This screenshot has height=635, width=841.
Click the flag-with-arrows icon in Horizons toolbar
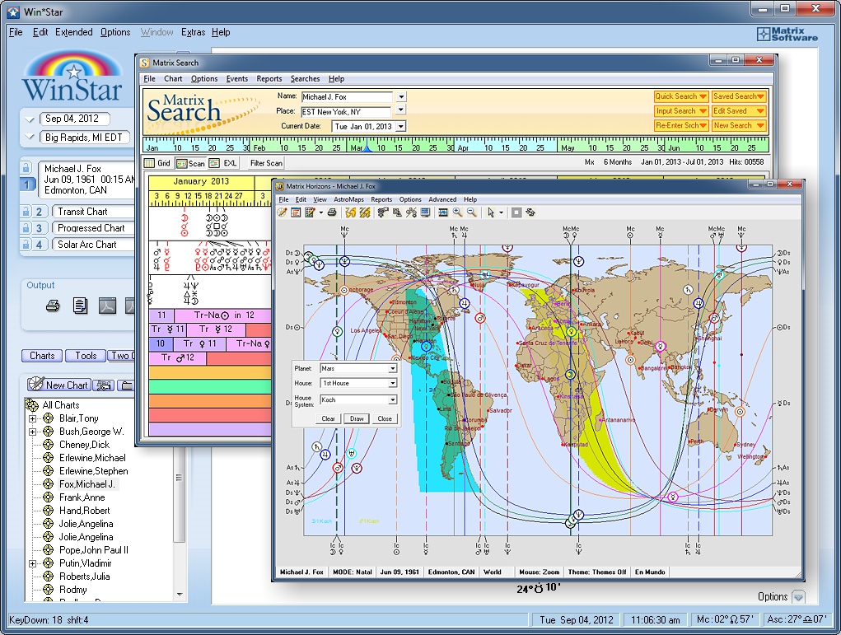pos(382,212)
